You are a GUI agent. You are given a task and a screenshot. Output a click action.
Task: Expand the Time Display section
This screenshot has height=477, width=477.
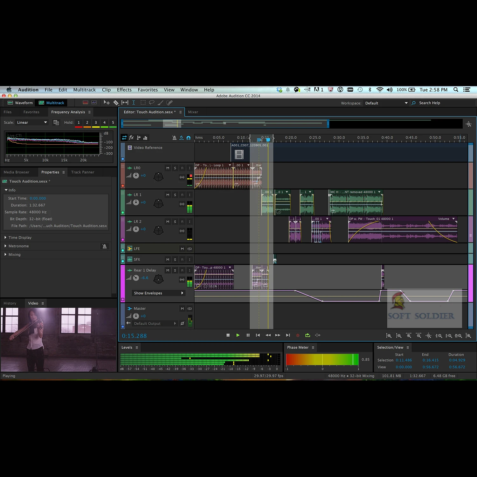(x=5, y=238)
